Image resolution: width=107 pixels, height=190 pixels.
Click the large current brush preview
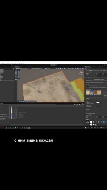pos(87,122)
